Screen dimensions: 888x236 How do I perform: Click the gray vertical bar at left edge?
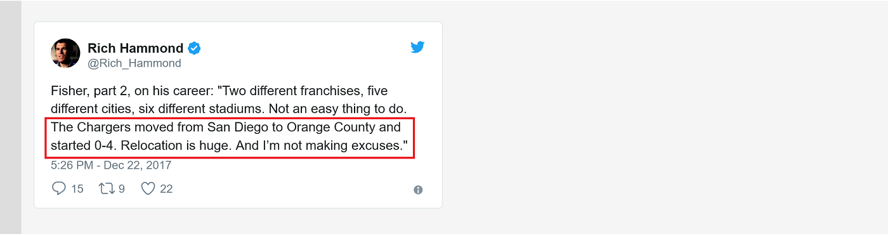[11, 118]
